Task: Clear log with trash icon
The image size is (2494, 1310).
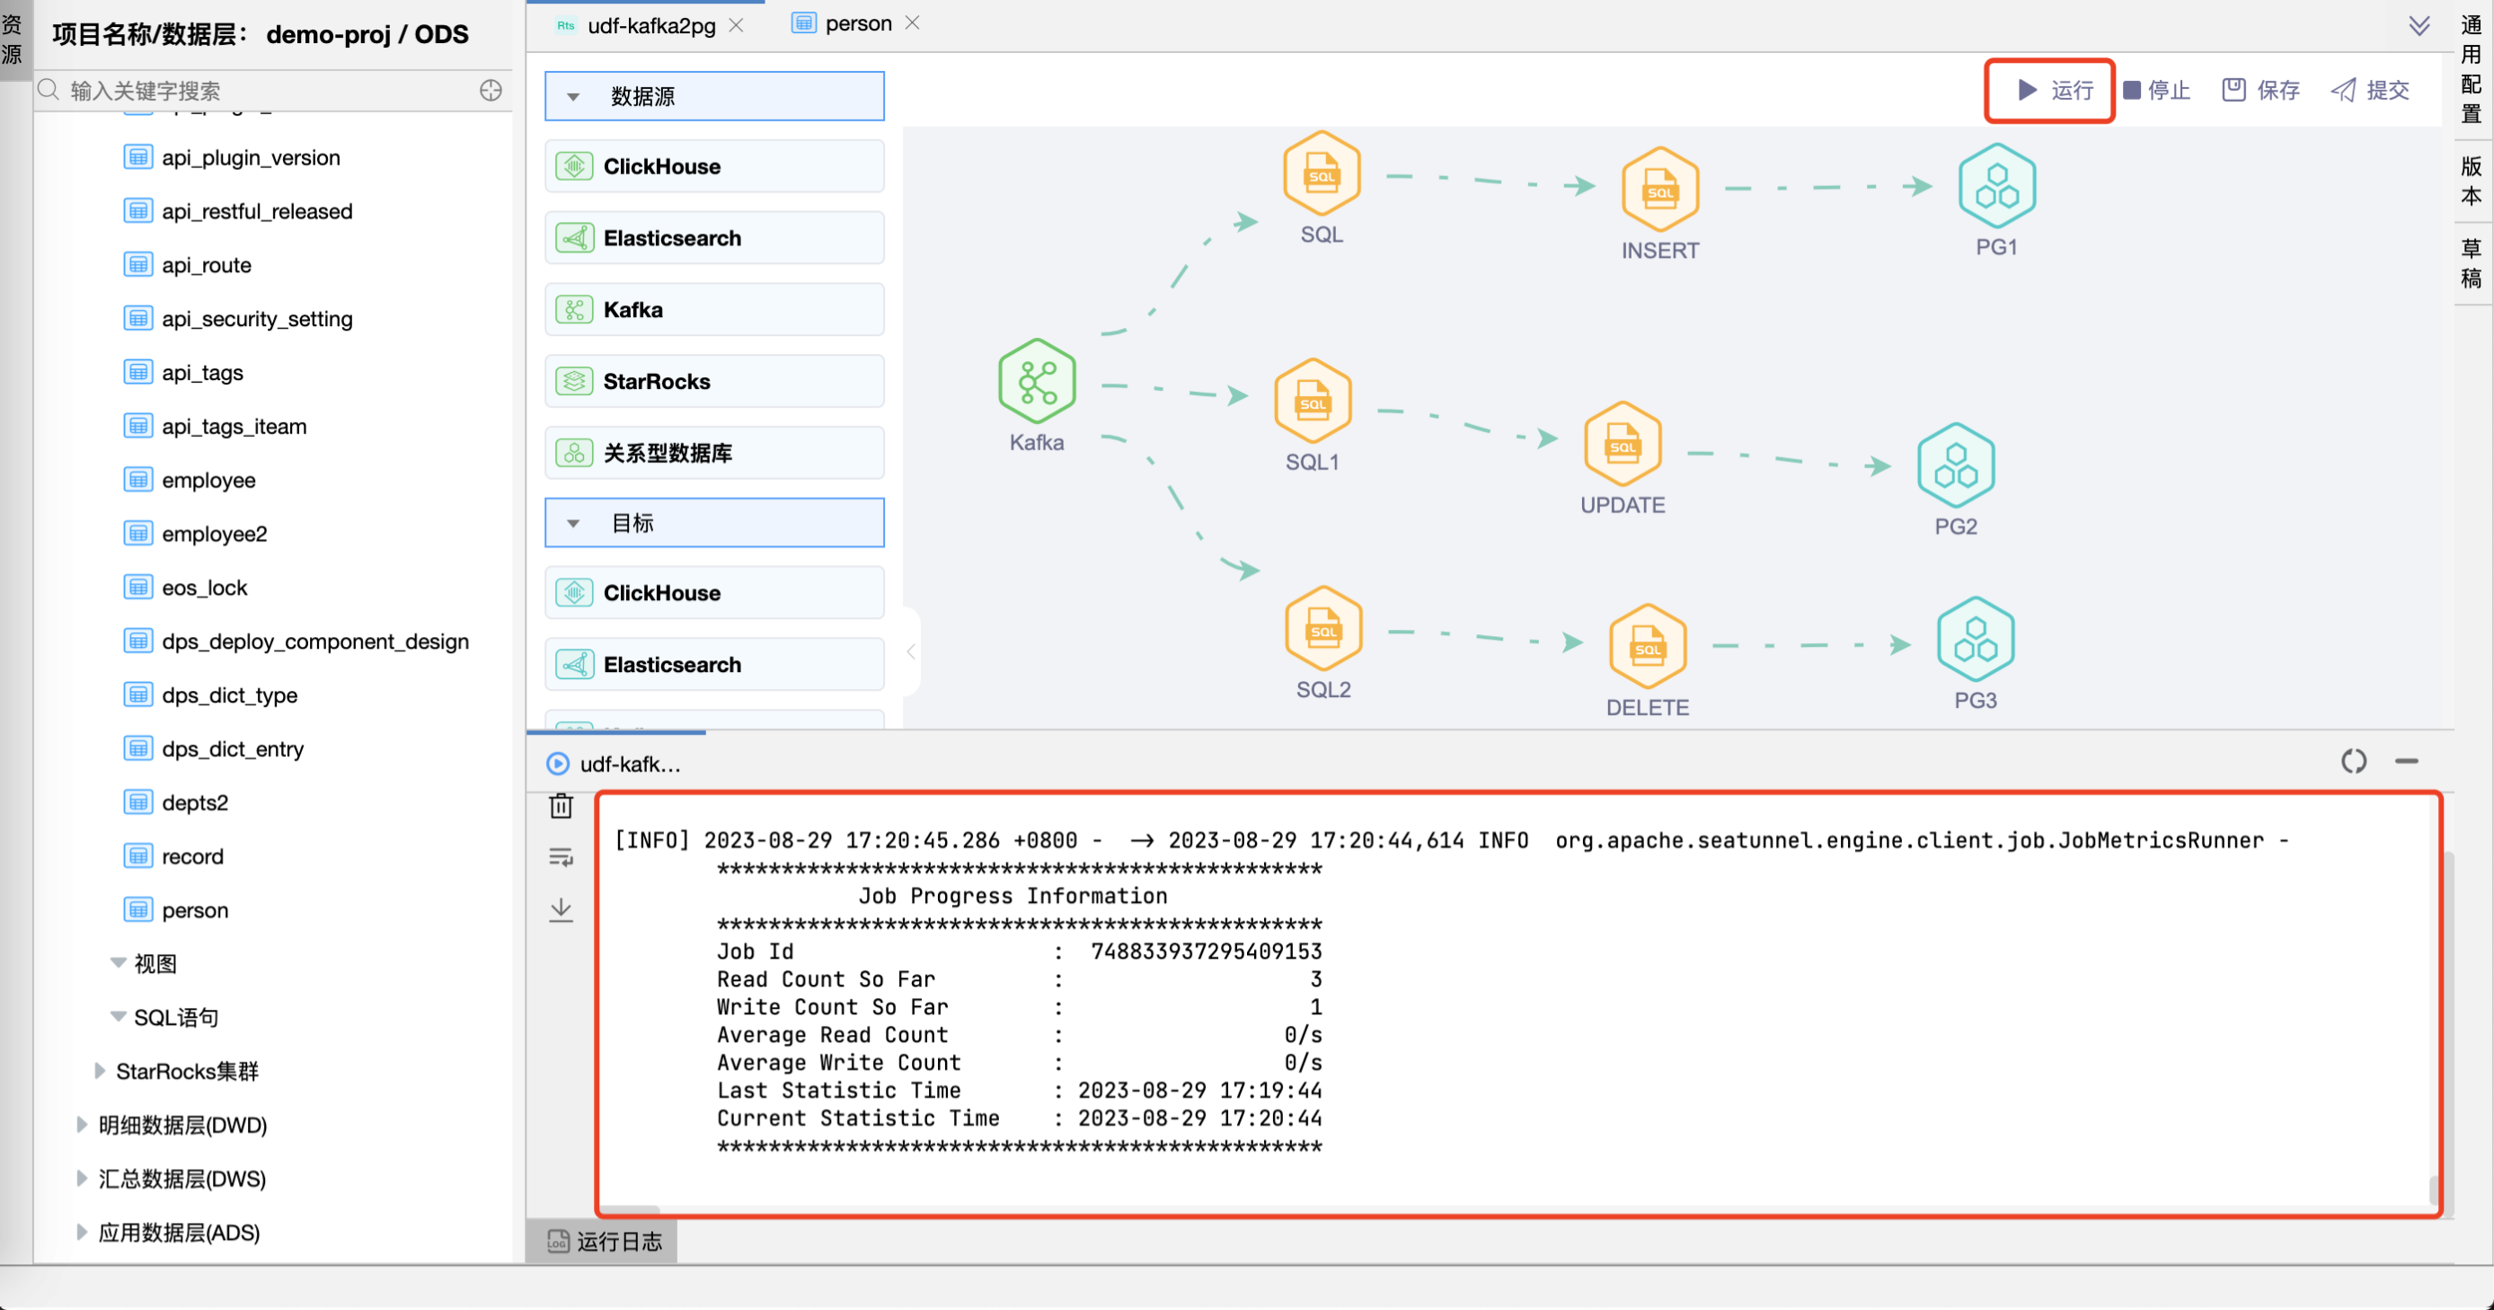Action: pyautogui.click(x=561, y=806)
